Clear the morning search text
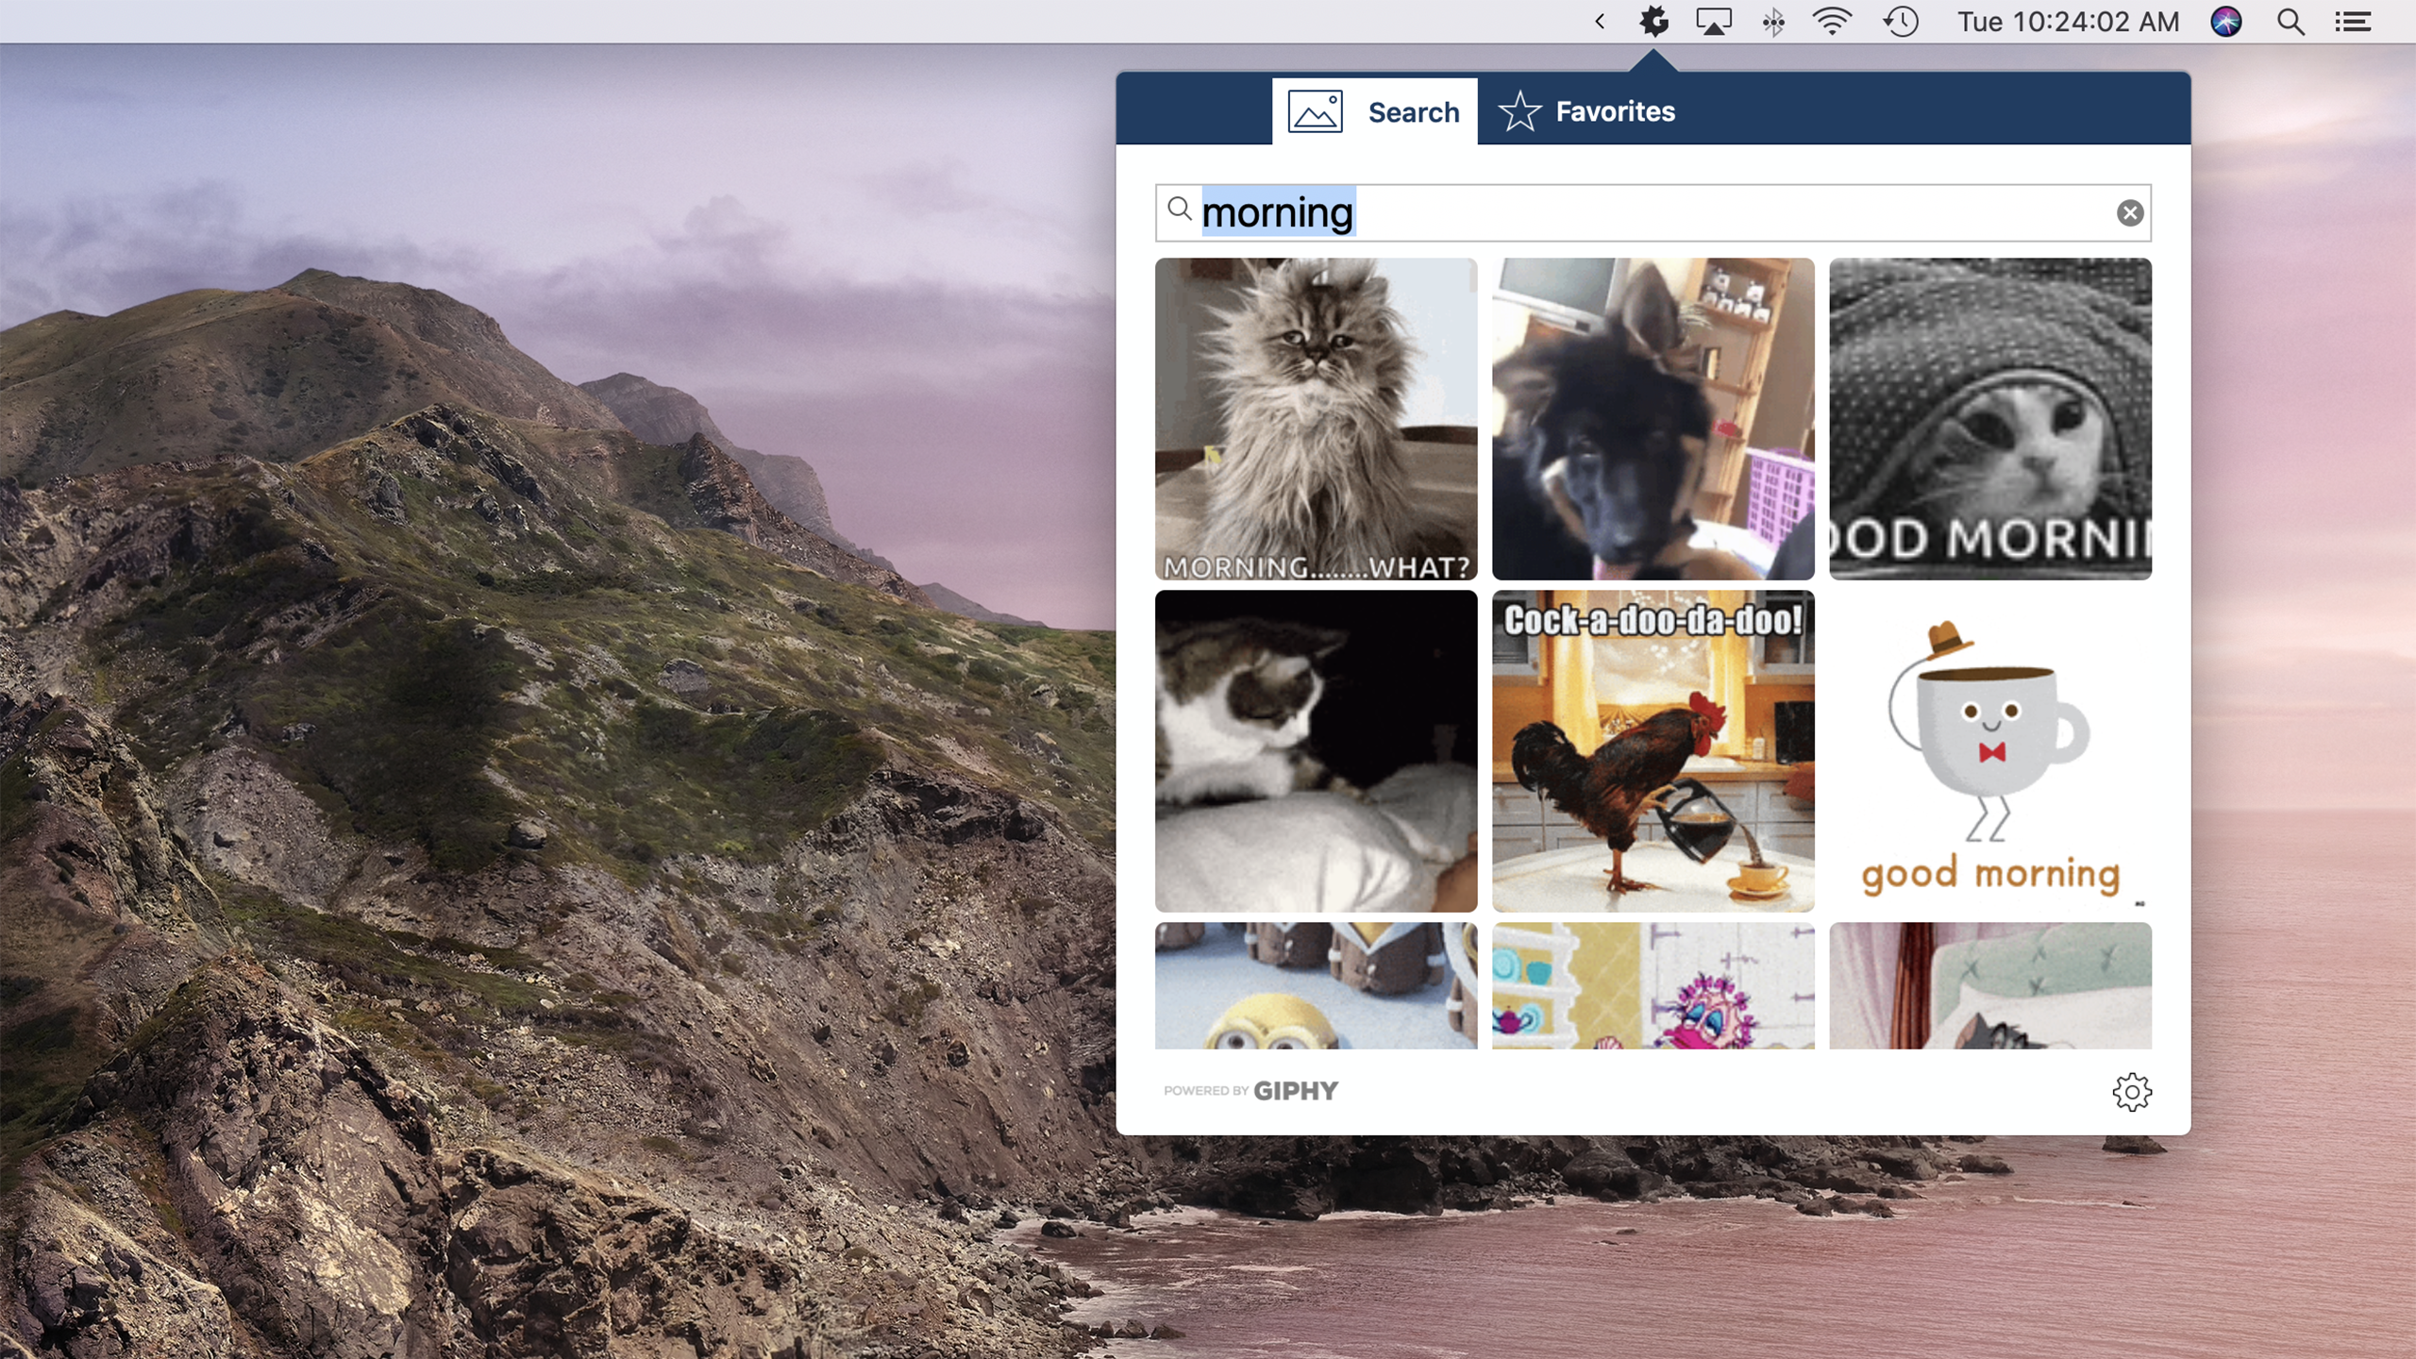This screenshot has height=1359, width=2416. click(x=2129, y=213)
